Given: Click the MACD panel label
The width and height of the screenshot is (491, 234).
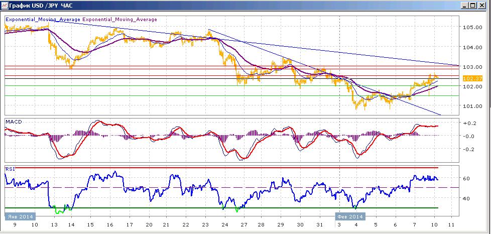Looking at the screenshot, I should (14, 122).
